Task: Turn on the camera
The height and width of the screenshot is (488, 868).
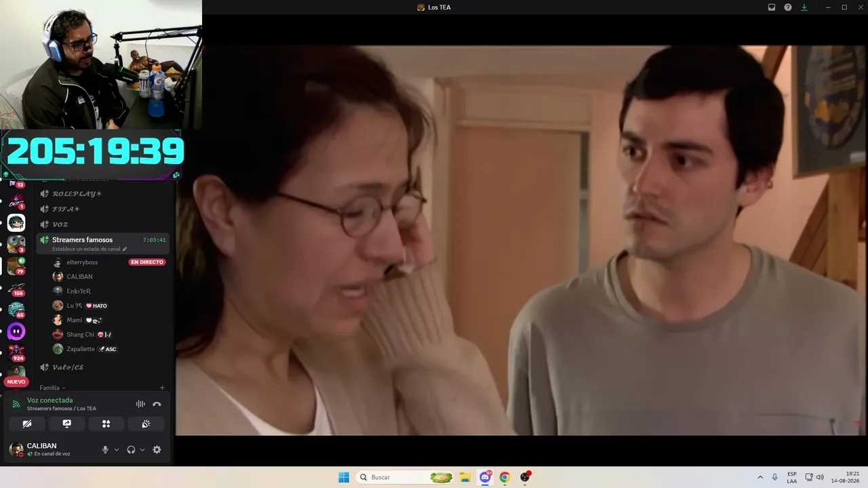Action: 27,424
